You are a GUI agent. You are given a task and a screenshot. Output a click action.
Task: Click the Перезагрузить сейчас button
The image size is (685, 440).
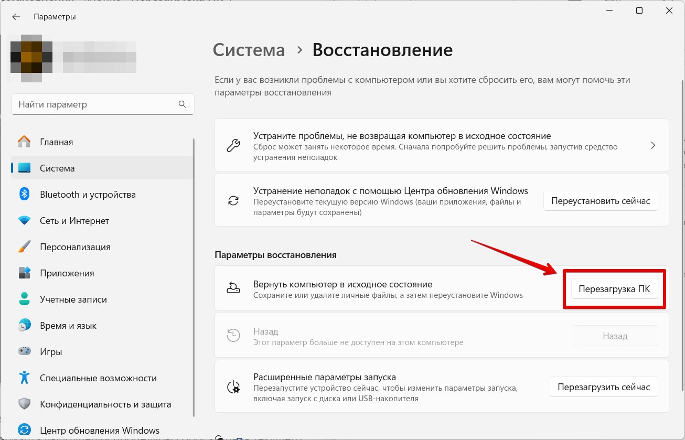click(604, 387)
